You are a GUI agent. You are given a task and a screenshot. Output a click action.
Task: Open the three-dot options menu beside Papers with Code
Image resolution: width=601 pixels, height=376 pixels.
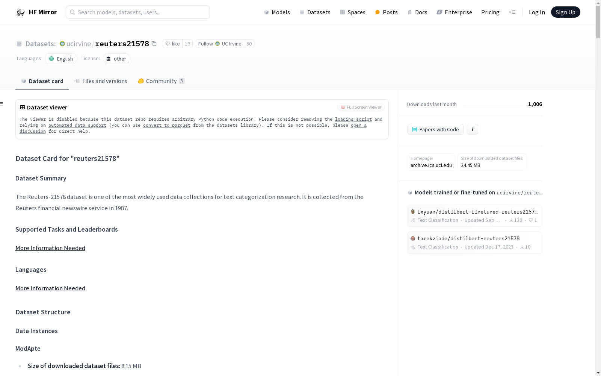(473, 129)
